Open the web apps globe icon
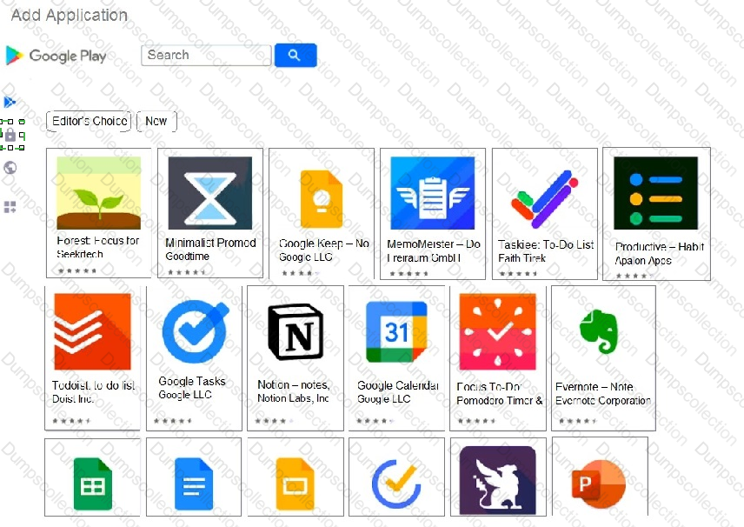 (10, 168)
